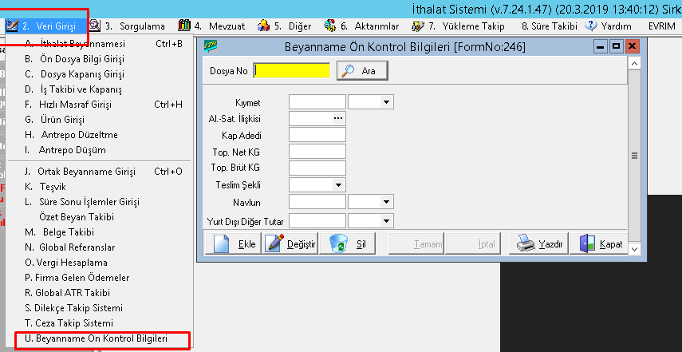Screen dimensions: 682x352
Task: Select A. İthalat Beyannamesi menu entry
Action: coord(100,44)
